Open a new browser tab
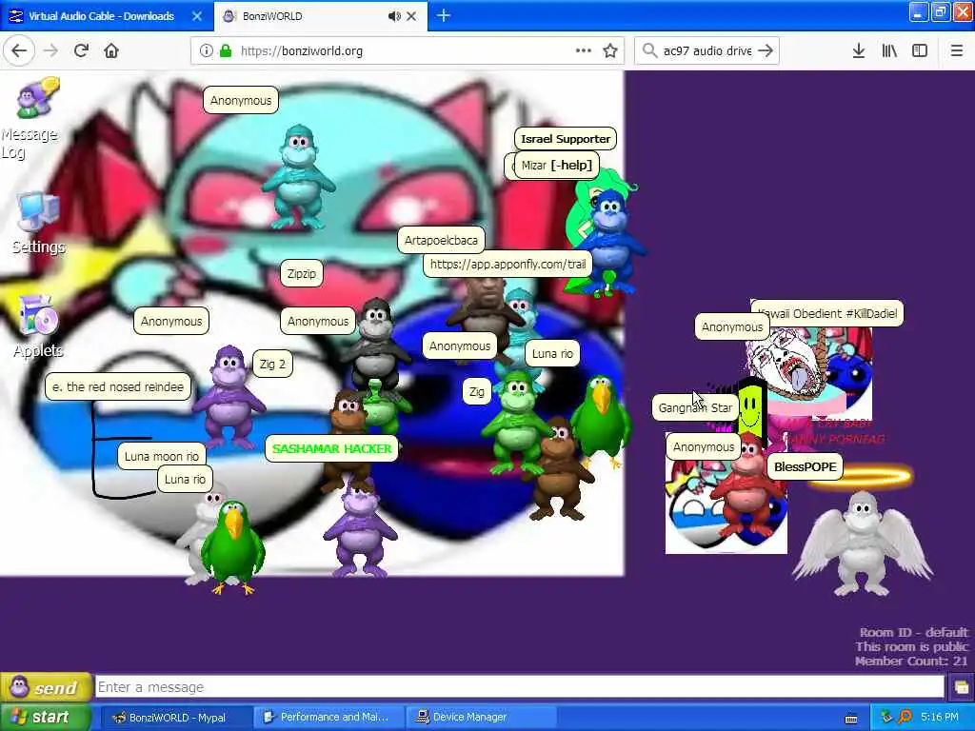 pos(444,15)
